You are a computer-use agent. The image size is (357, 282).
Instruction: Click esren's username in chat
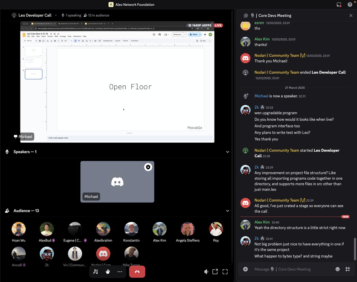[x=259, y=23]
